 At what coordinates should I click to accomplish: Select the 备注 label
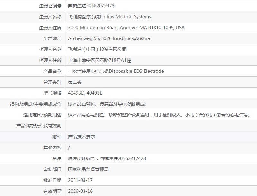tap(57, 158)
